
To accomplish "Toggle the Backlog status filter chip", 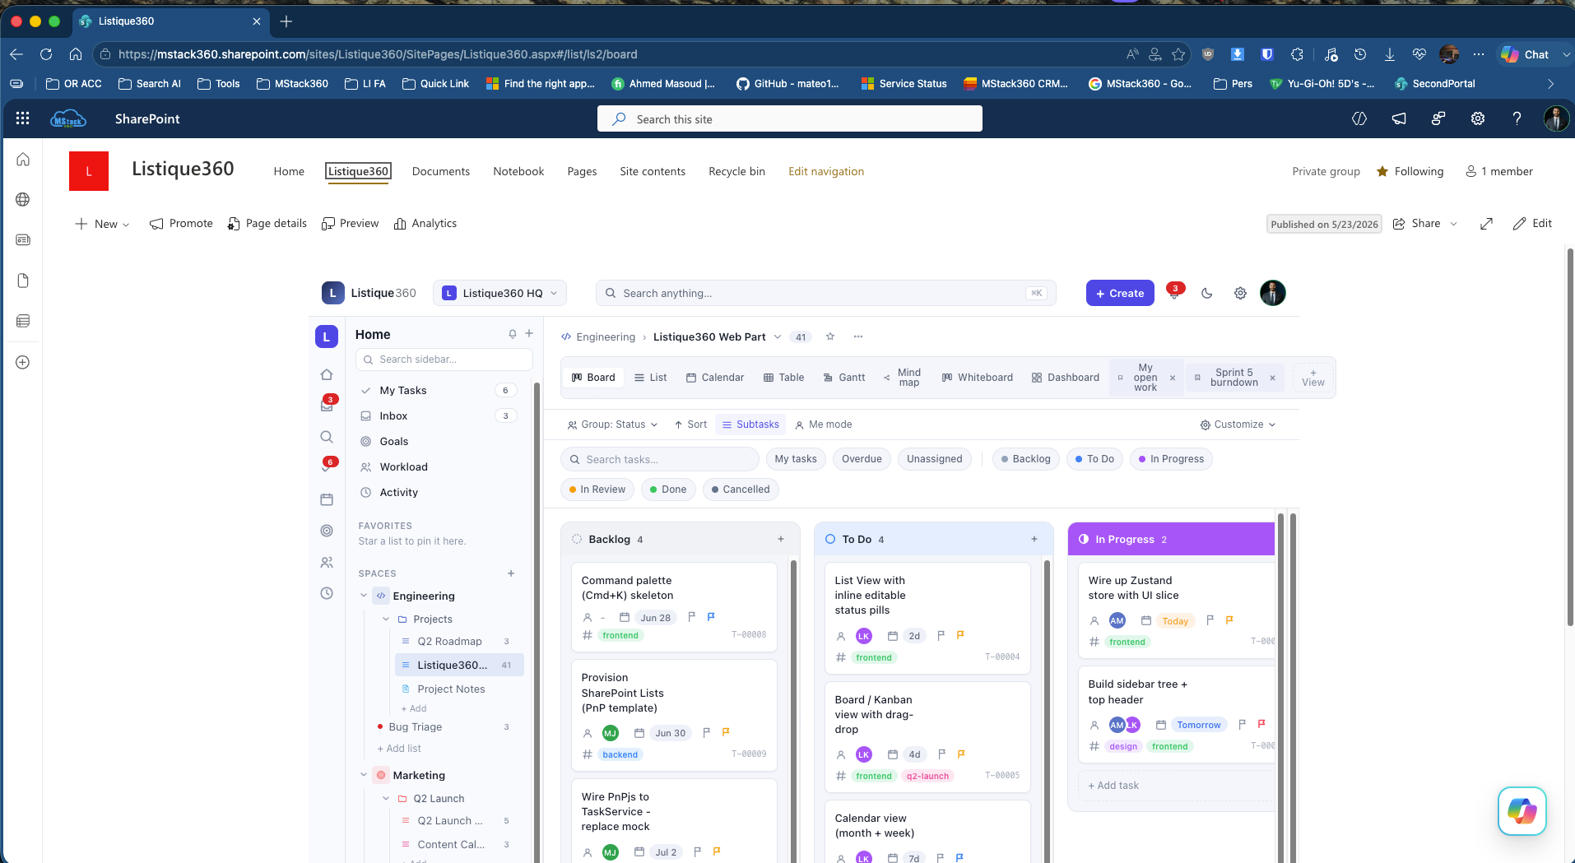I will coord(1025,459).
